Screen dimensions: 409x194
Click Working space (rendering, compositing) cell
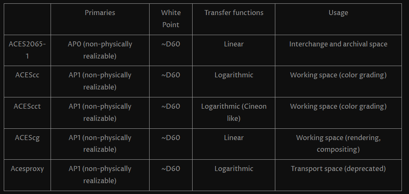338,143
